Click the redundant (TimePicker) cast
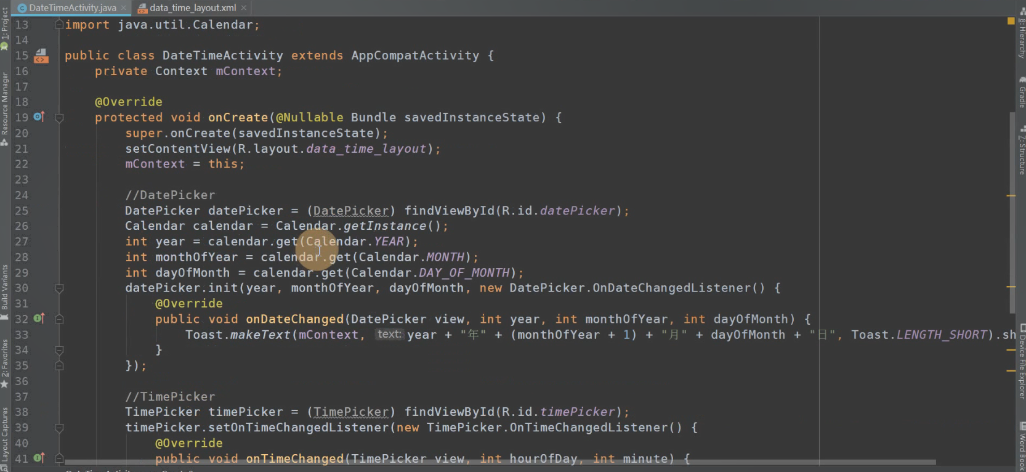Viewport: 1026px width, 472px height. click(351, 412)
